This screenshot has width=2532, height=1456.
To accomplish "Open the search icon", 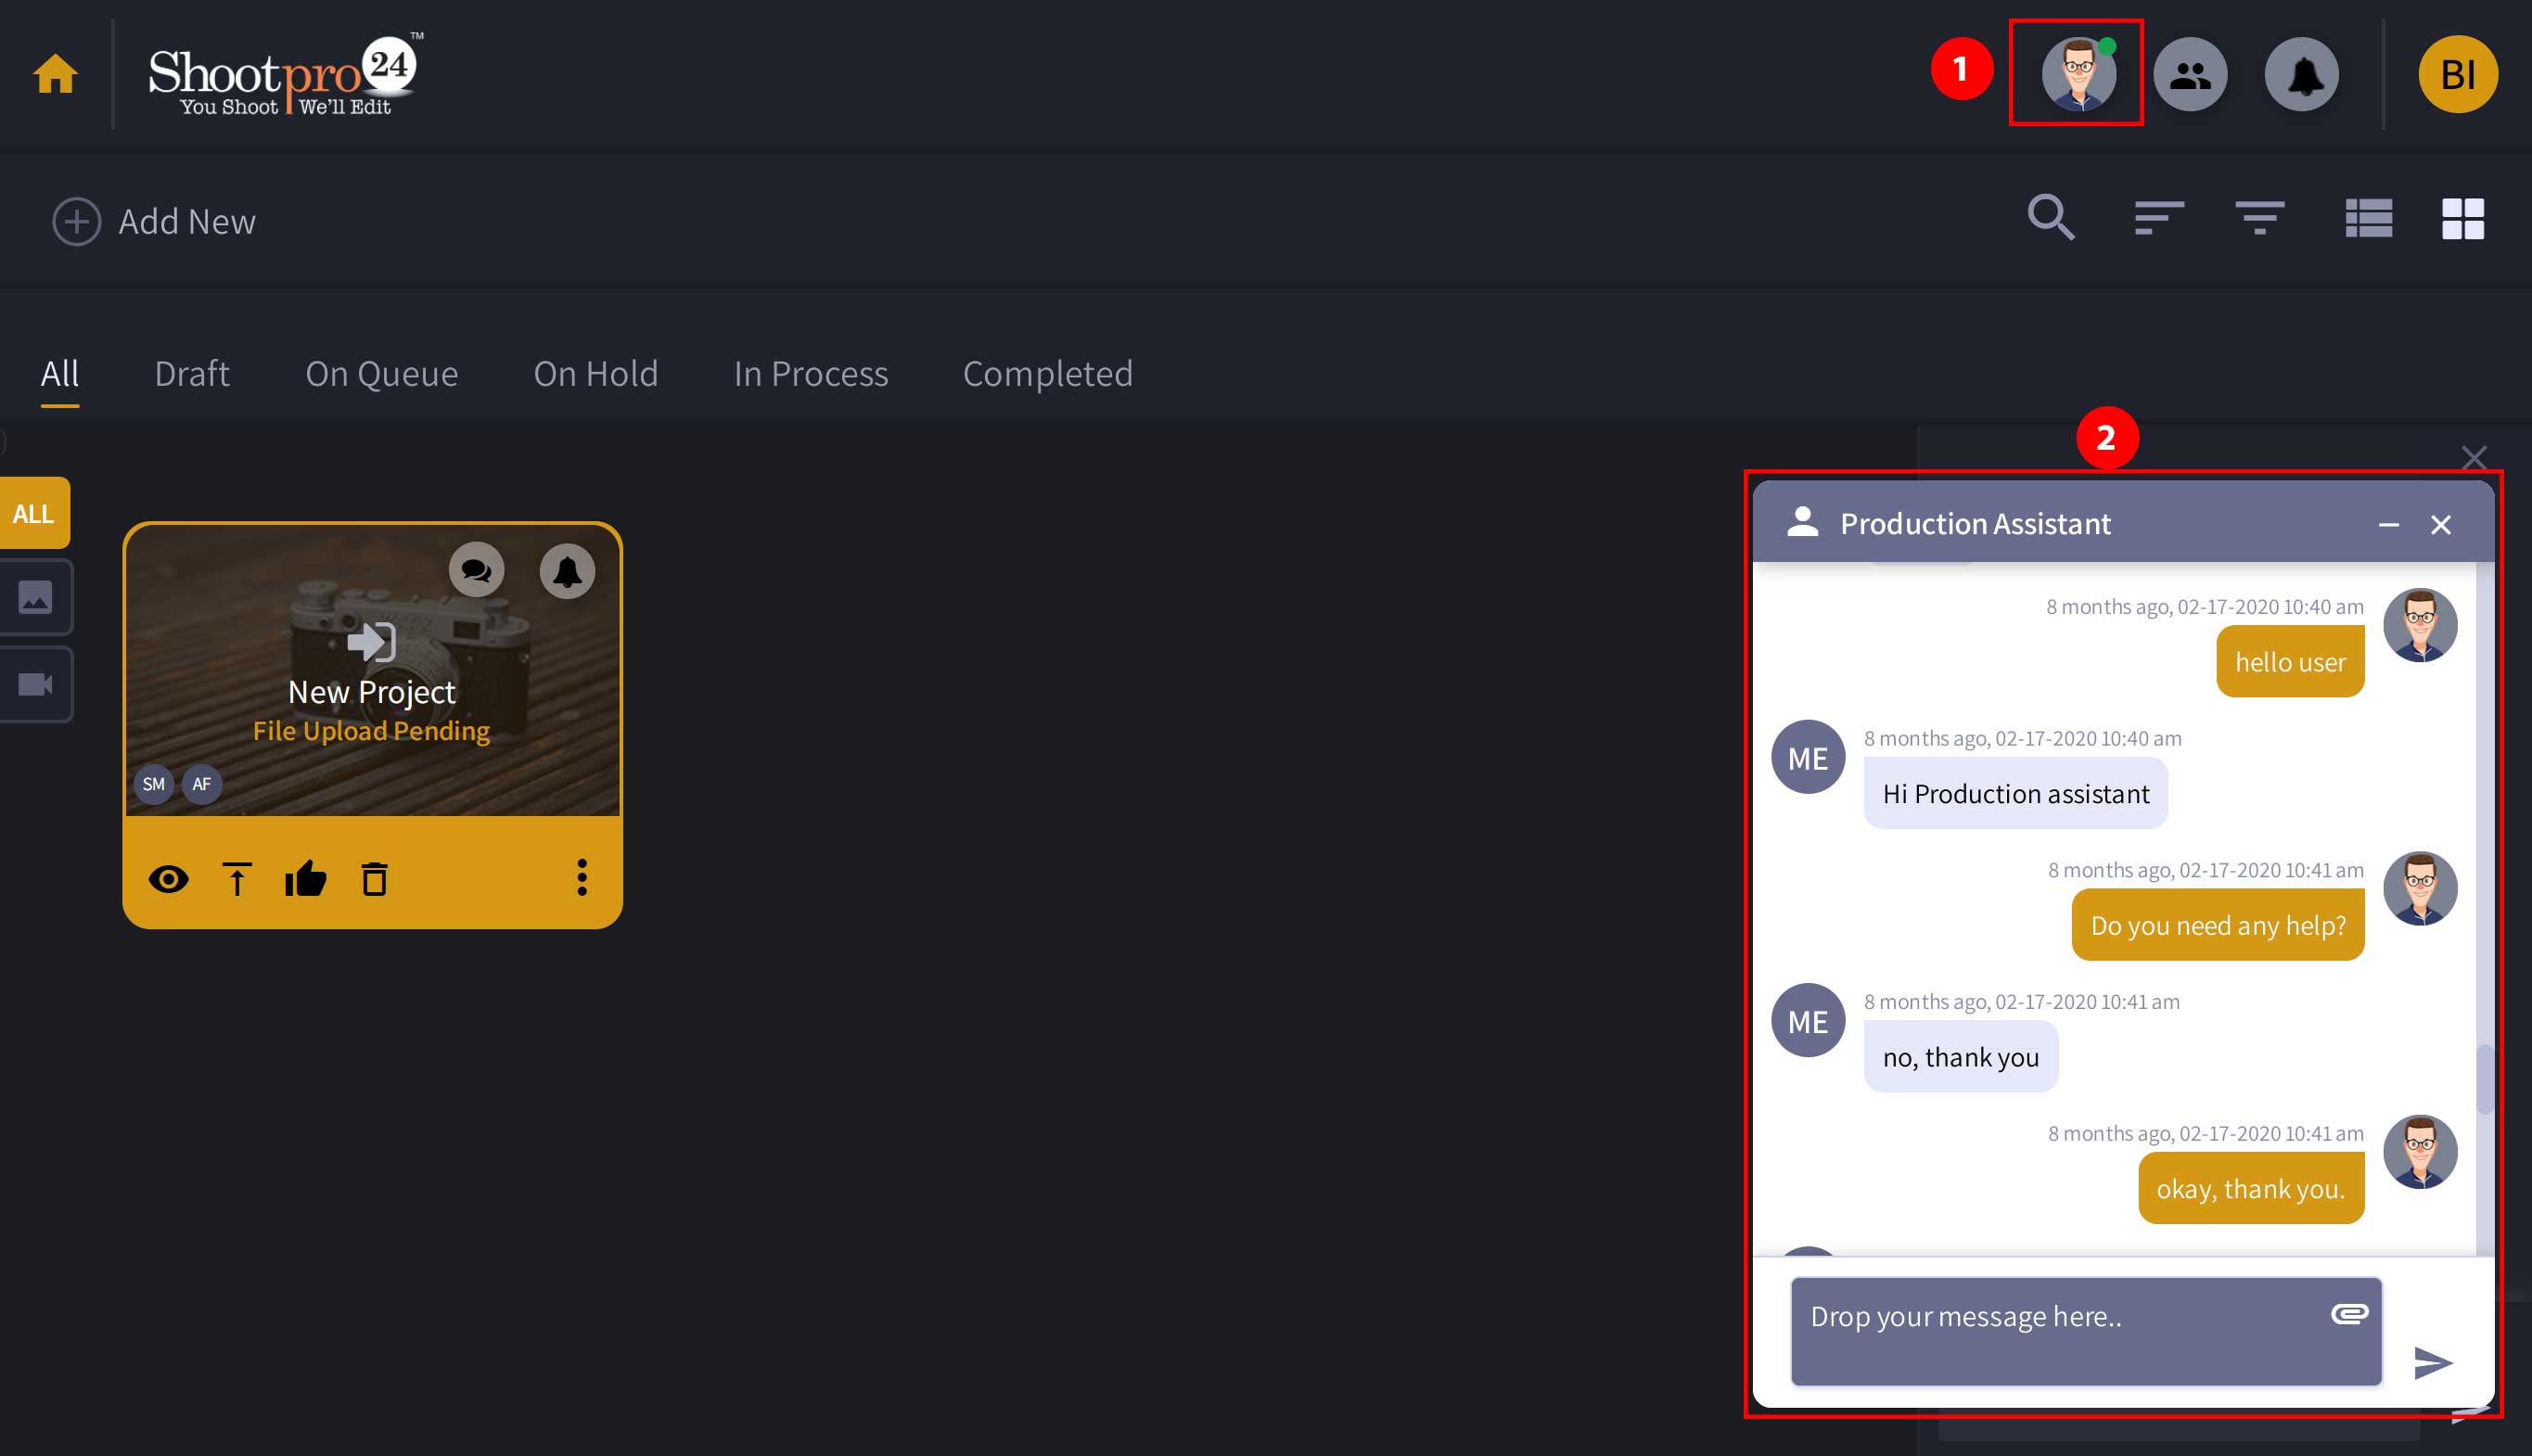I will coord(2051,218).
